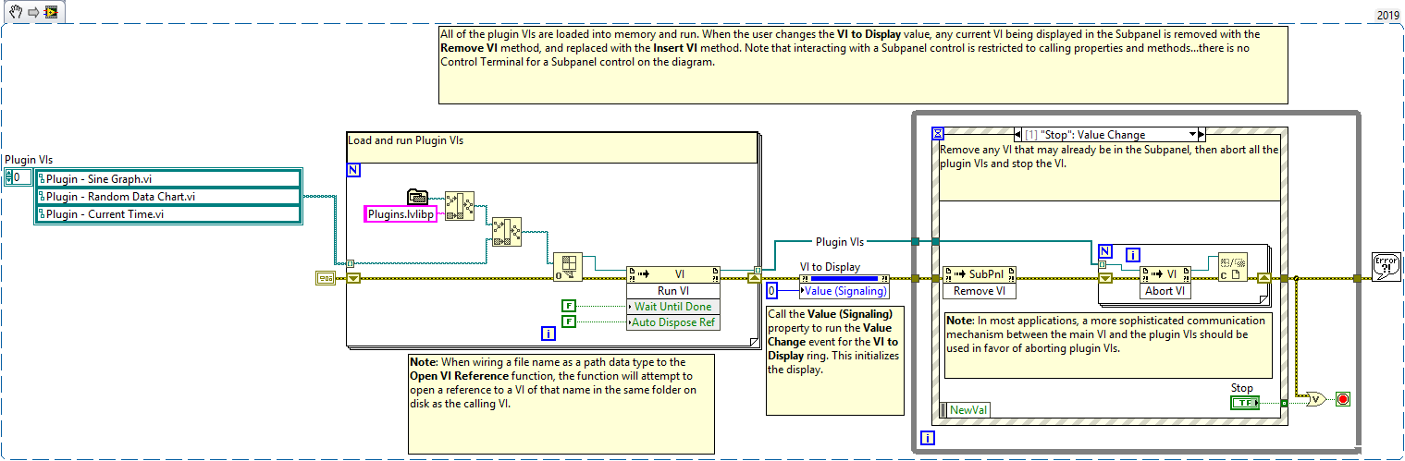This screenshot has width=1405, height=461.
Task: Click the Plugin VIs array index stepper
Action: tap(8, 177)
